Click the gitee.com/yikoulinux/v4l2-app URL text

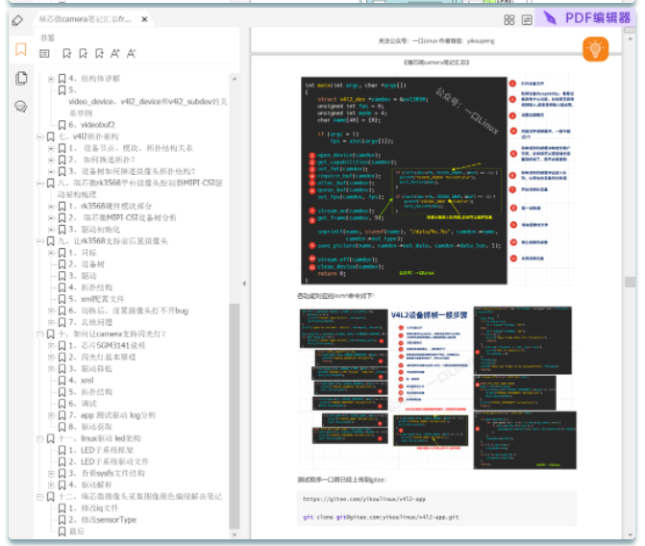pyautogui.click(x=364, y=499)
